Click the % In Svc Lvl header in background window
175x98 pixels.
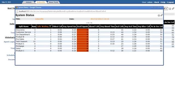[169, 22]
